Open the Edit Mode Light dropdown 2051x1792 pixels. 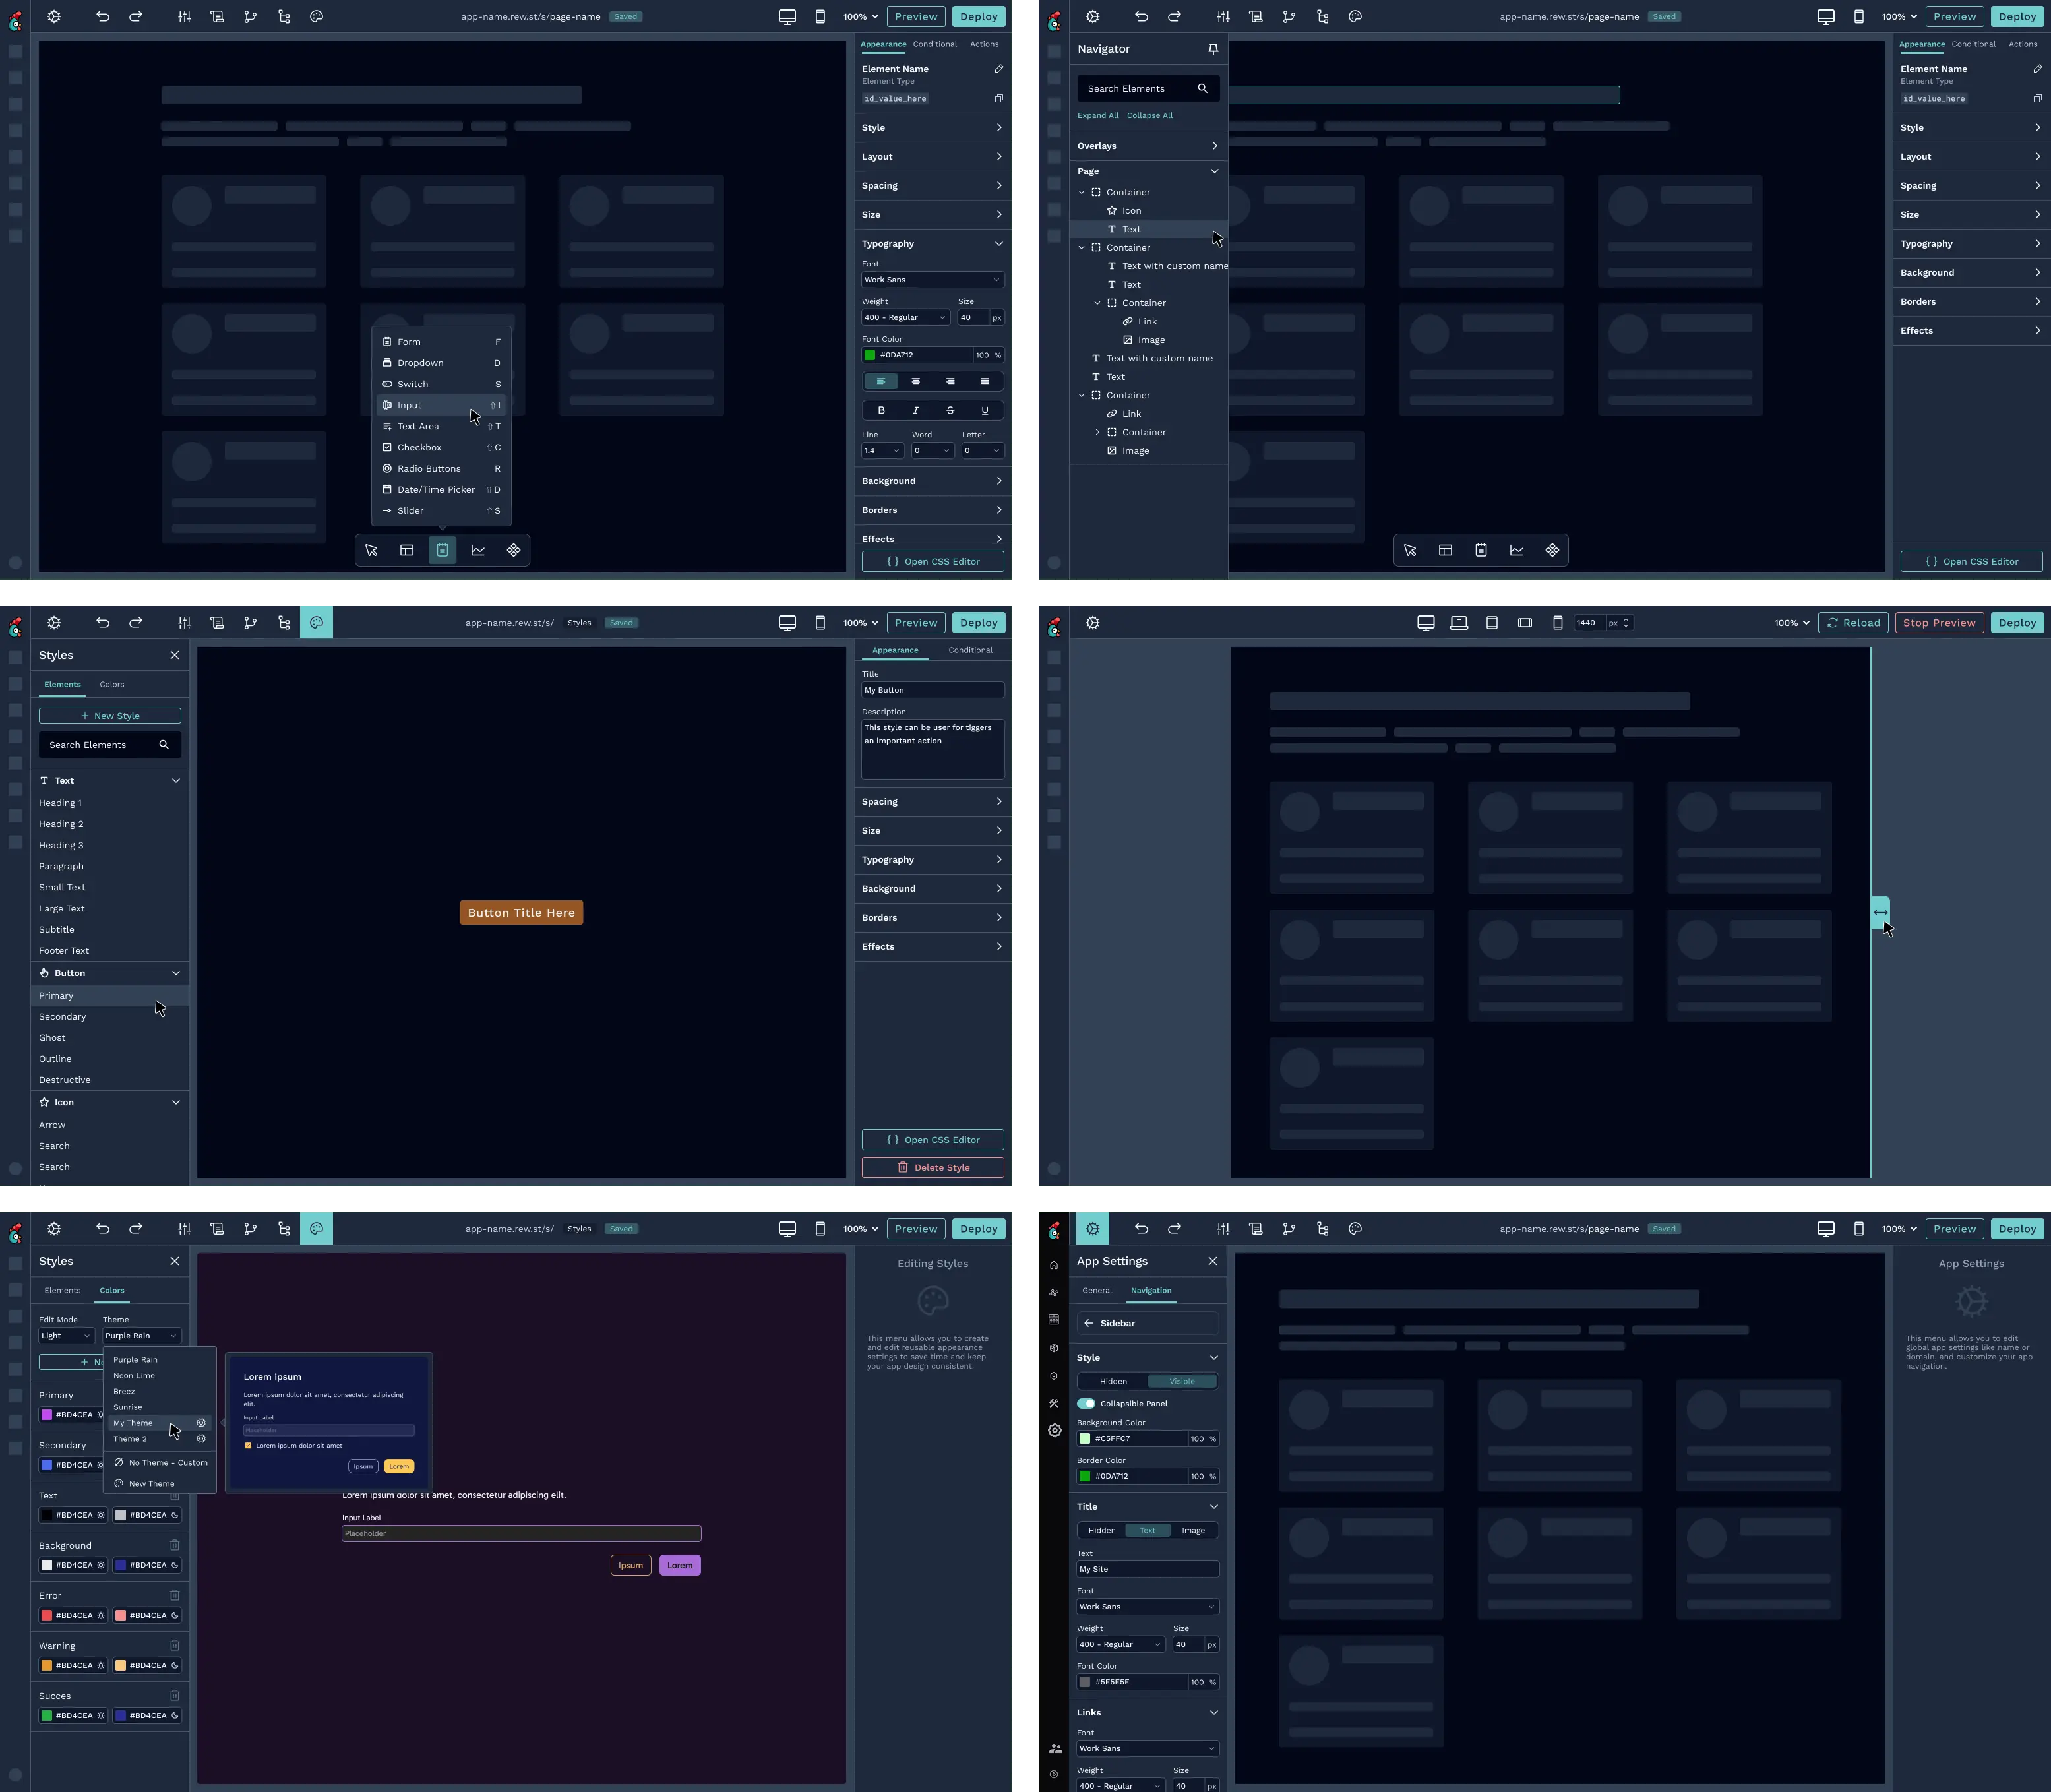(66, 1335)
